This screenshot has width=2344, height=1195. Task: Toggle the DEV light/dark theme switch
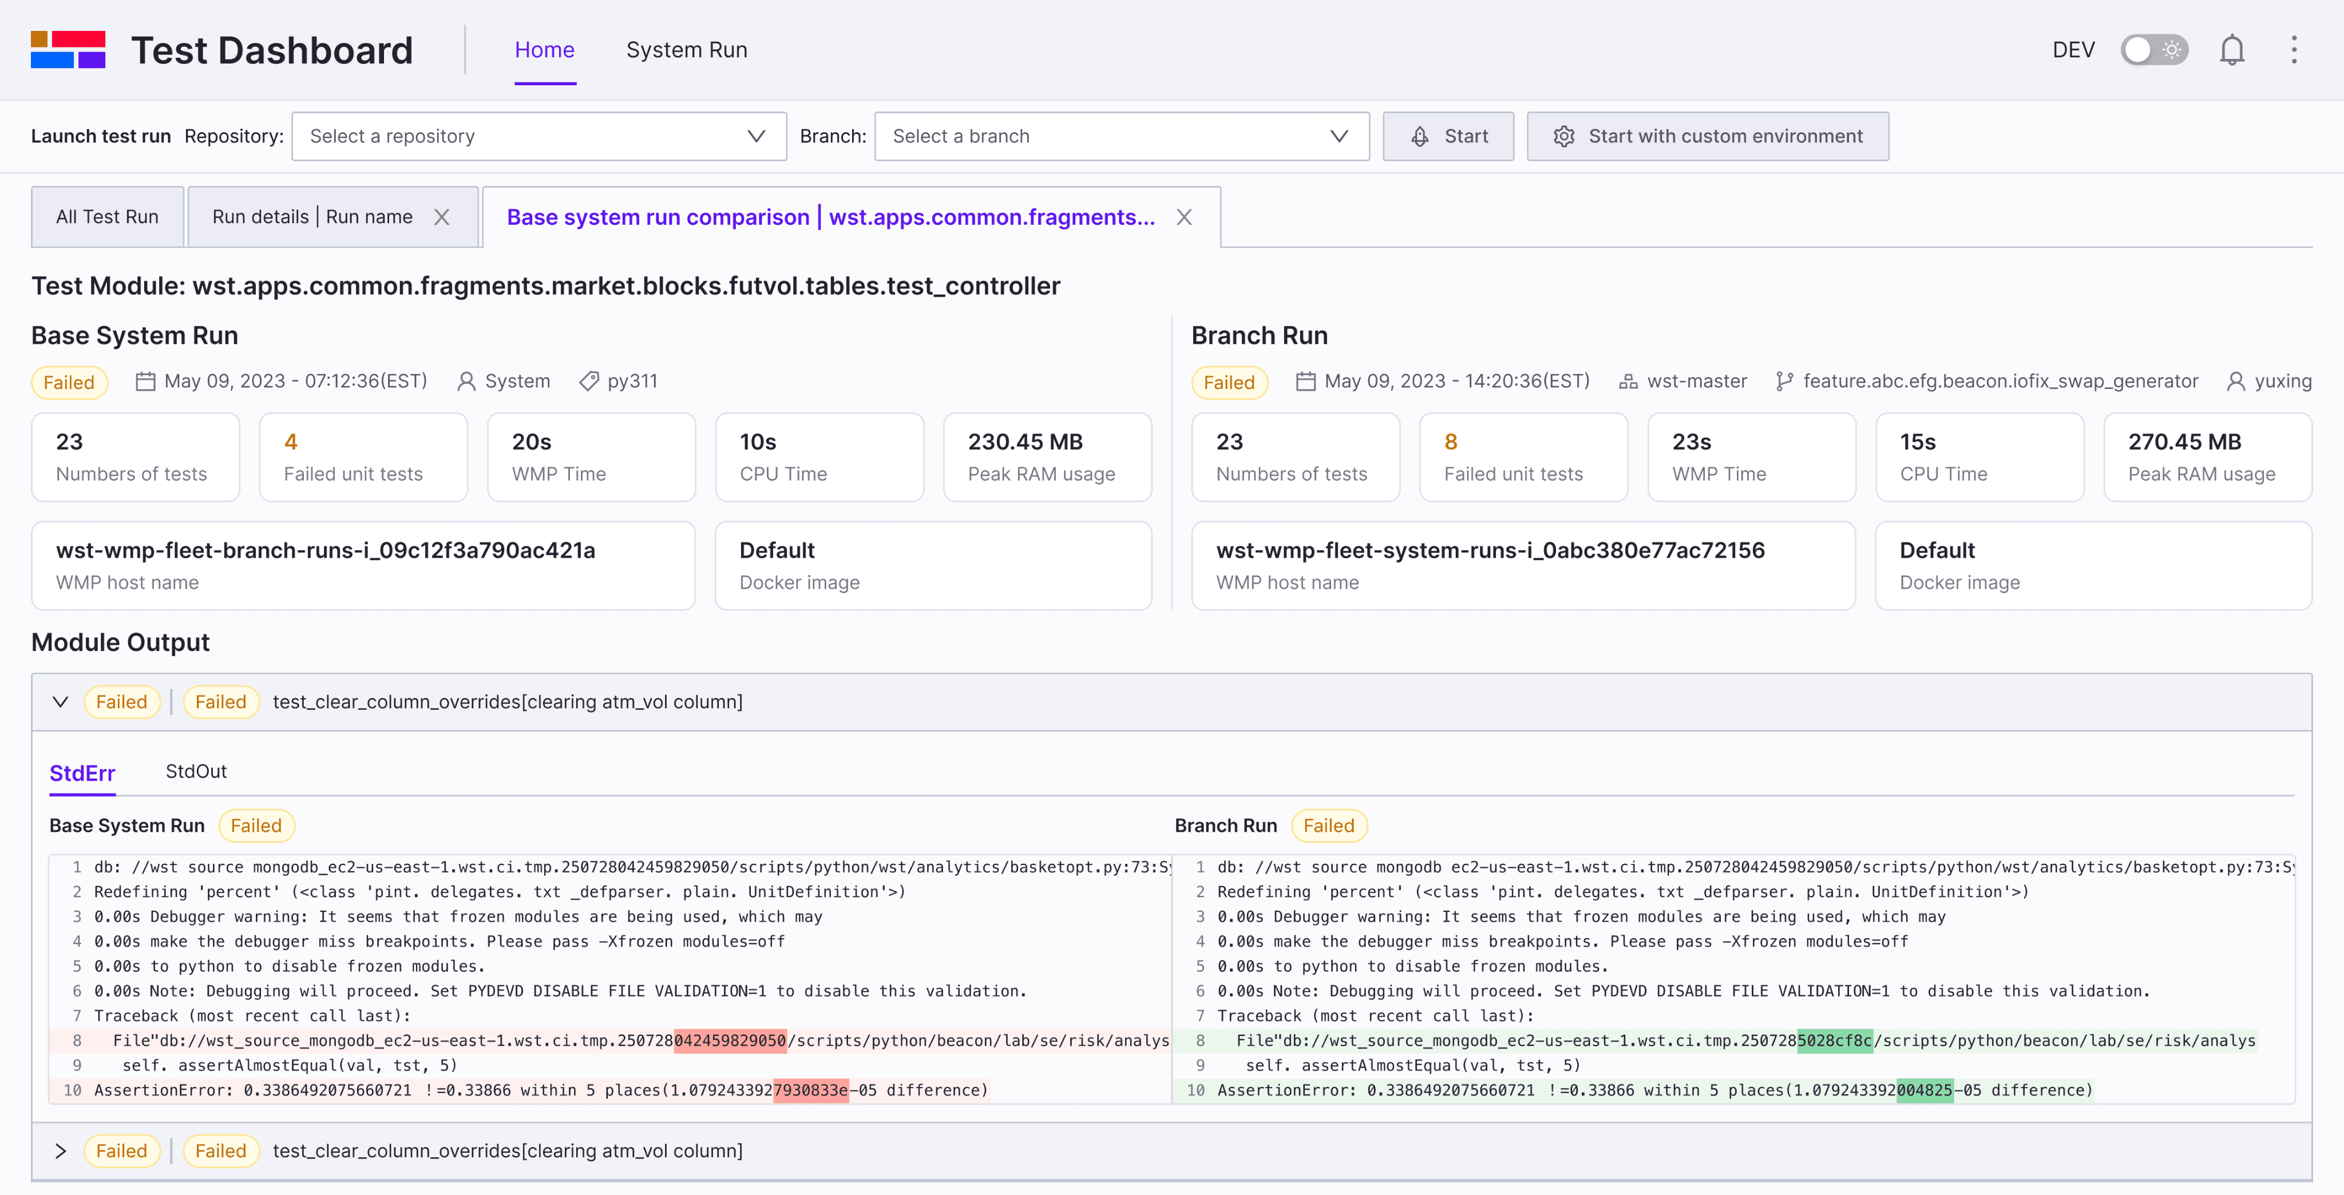[x=2154, y=50]
